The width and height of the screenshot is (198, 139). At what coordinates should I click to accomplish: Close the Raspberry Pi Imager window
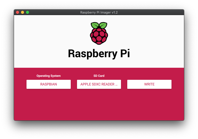(17, 12)
